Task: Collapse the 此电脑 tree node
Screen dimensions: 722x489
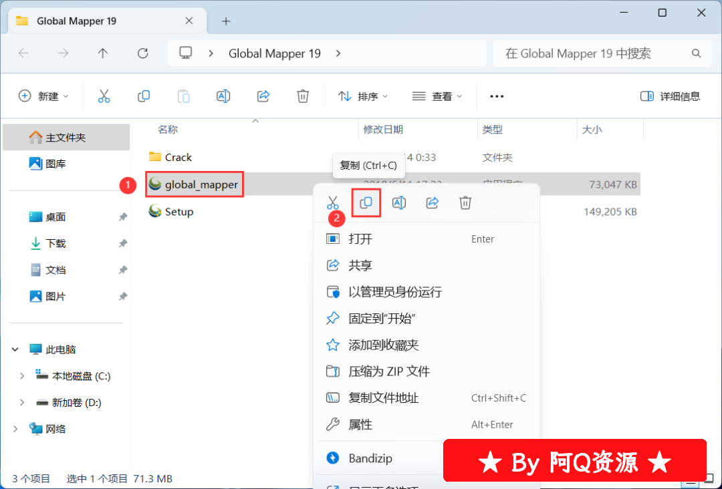Action: point(15,349)
